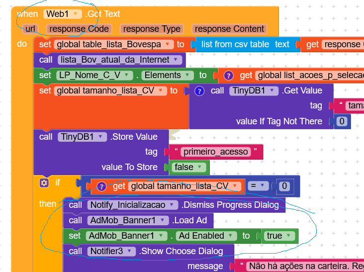
Task: Click the number 0 in comparison block
Action: (284, 186)
